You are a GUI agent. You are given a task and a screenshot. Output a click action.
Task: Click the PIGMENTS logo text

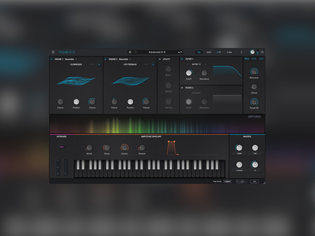click(x=67, y=52)
